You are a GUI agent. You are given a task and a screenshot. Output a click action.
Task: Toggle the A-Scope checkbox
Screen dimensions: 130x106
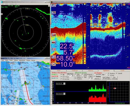click(109, 75)
